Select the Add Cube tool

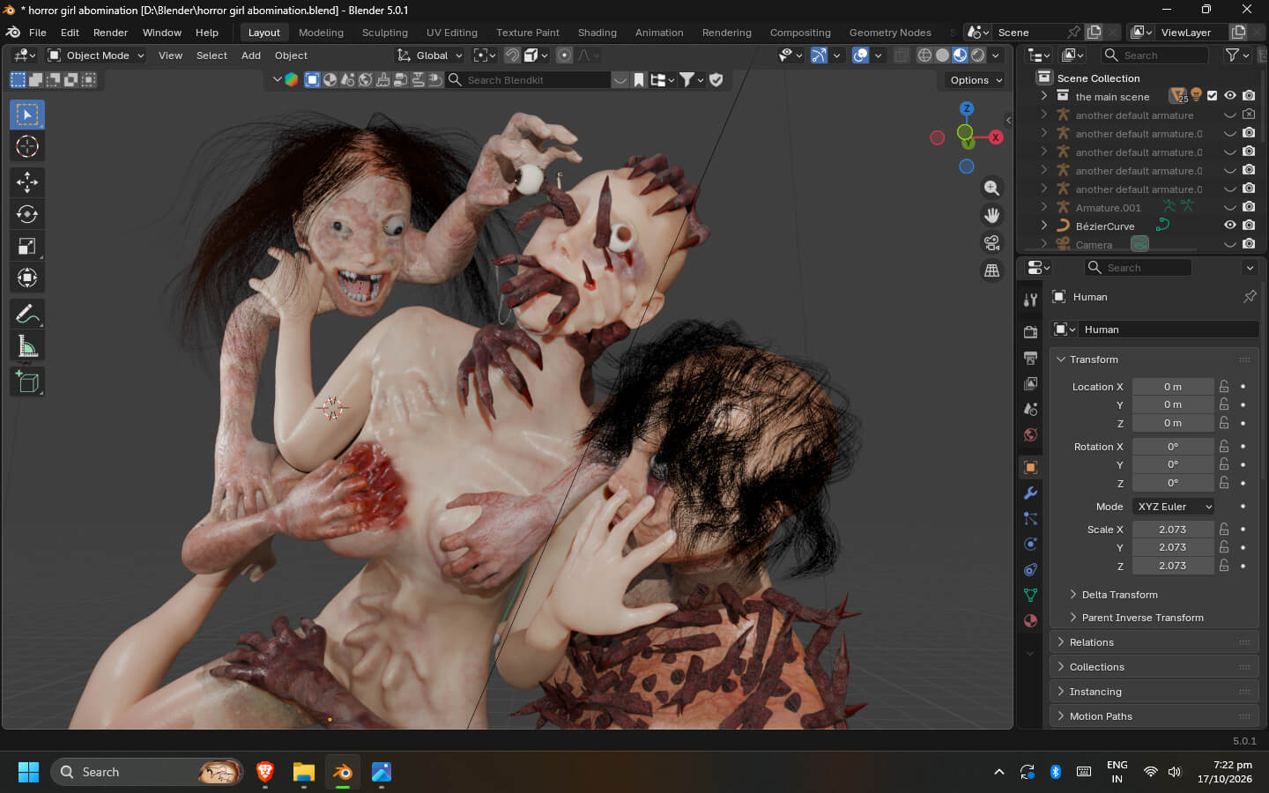tap(27, 382)
